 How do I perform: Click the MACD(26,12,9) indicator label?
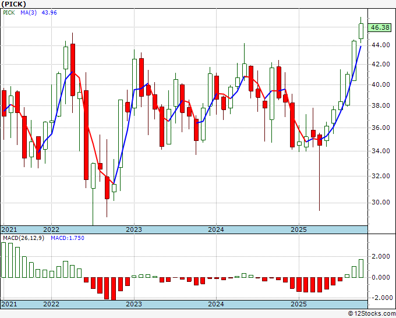coord(24,238)
